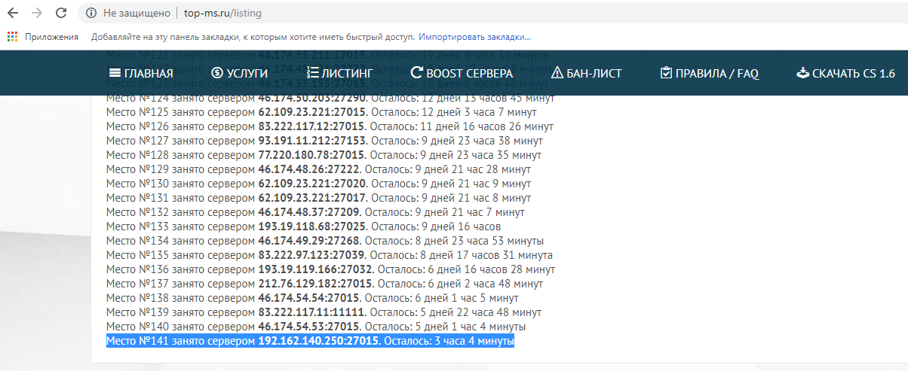Open the СКАЧАТЬ CS 1.6 menu item
The height and width of the screenshot is (371, 908).
845,73
